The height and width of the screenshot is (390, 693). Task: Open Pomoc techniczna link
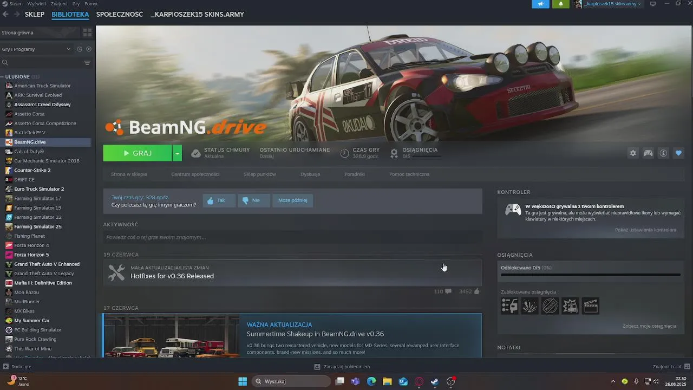coord(409,174)
